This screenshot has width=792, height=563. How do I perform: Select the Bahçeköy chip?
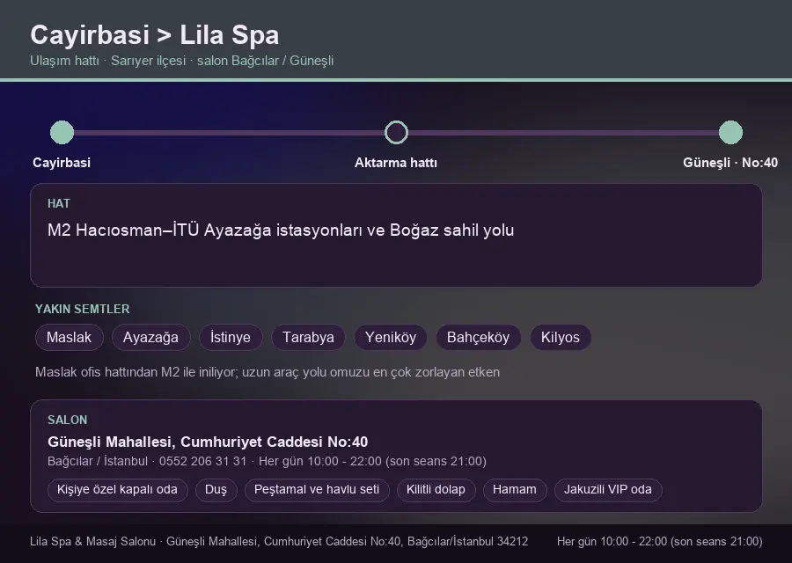[x=478, y=337]
